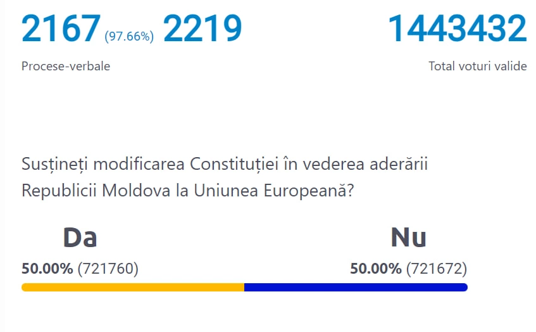Click the Procese-verbale label

[66, 67]
